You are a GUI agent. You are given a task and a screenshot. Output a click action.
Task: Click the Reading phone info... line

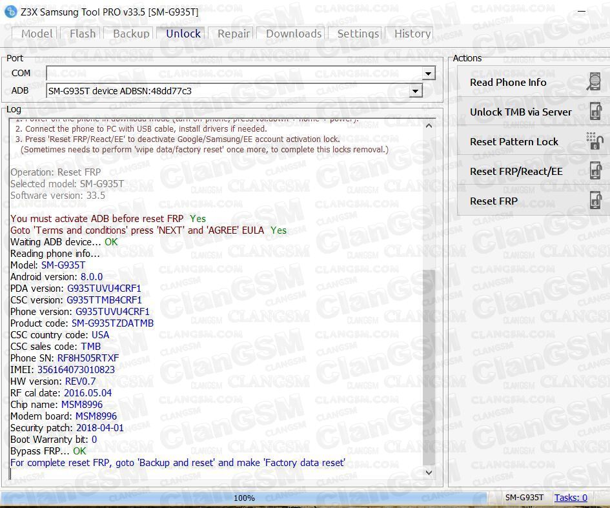pos(56,254)
